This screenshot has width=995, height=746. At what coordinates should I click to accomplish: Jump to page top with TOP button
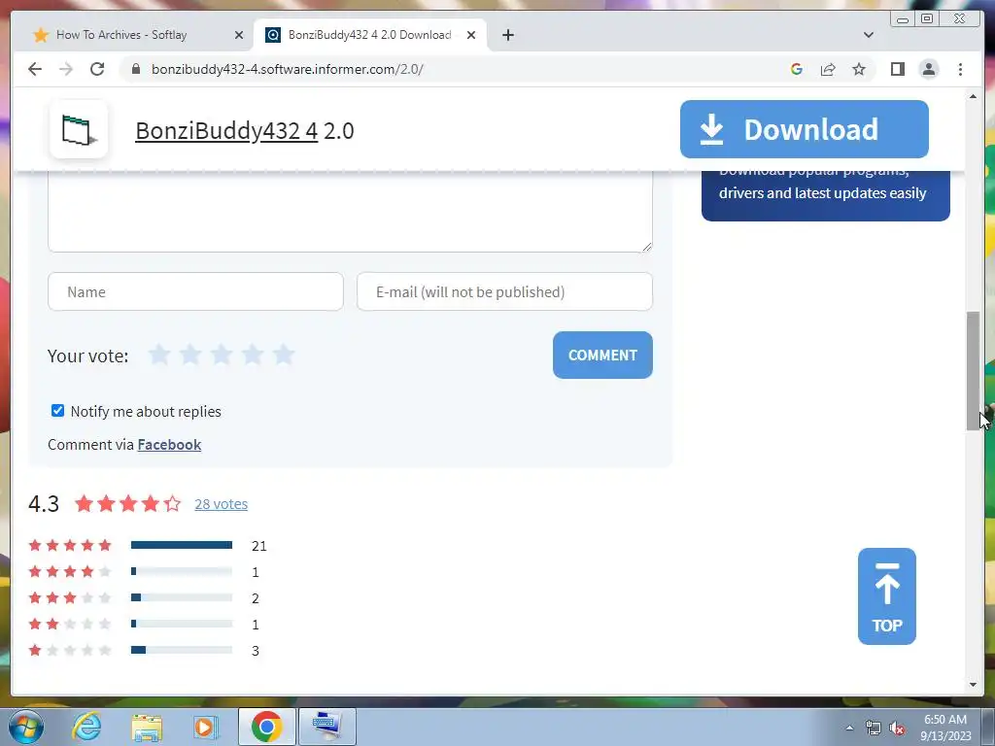pos(886,596)
